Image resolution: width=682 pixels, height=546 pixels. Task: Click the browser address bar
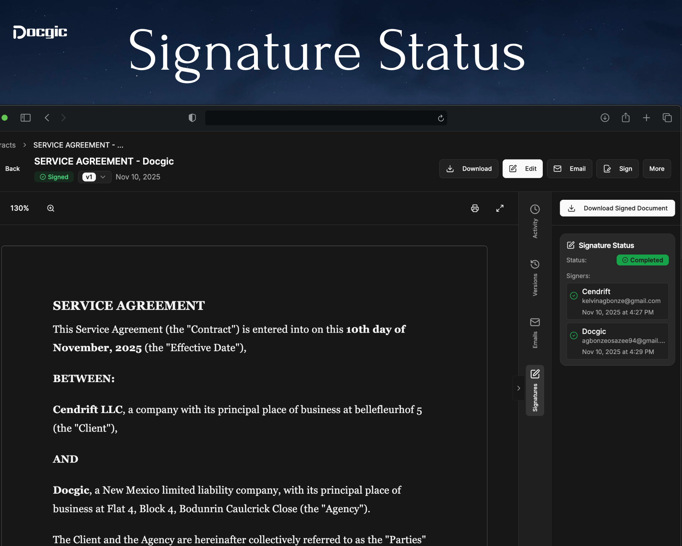pos(320,118)
